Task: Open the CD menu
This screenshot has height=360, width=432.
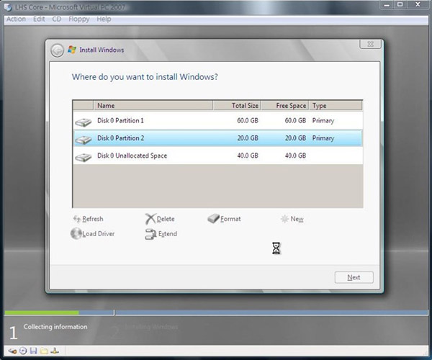Action: coord(58,19)
